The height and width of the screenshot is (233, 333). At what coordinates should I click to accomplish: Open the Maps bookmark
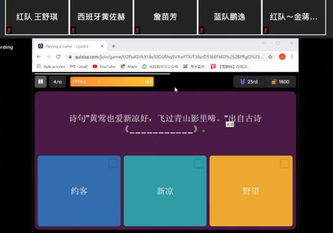(129, 66)
